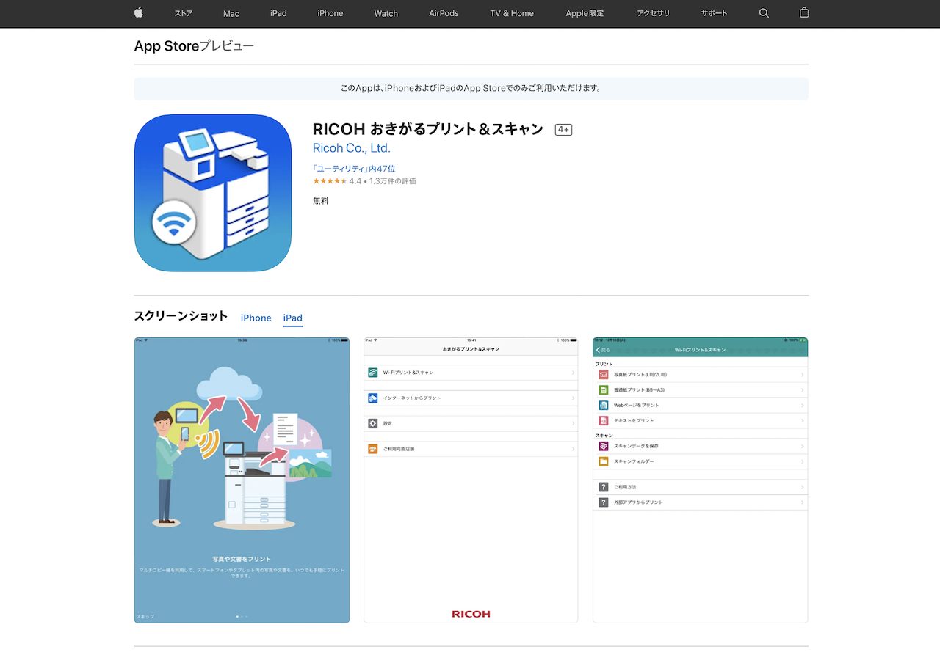Click Wi-Fi icon beside Wi-Fiプリント&スキャン row
The width and height of the screenshot is (940, 655).
tap(373, 373)
